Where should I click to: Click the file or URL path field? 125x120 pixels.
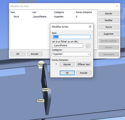point(67,46)
